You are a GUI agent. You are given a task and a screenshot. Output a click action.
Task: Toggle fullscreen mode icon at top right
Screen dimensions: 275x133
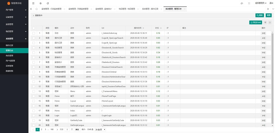(249, 3)
